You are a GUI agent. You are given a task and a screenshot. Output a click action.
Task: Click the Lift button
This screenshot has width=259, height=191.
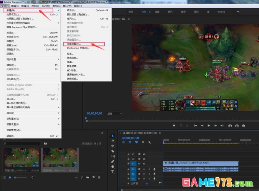[x=230, y=126]
